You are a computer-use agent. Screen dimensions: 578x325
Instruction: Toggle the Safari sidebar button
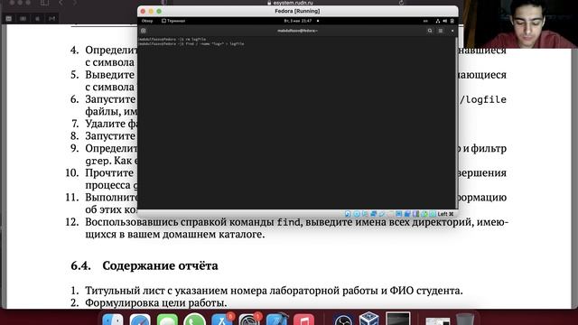click(44, 3)
